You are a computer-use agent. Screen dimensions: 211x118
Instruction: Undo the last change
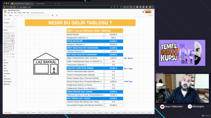pyautogui.click(x=21, y=15)
